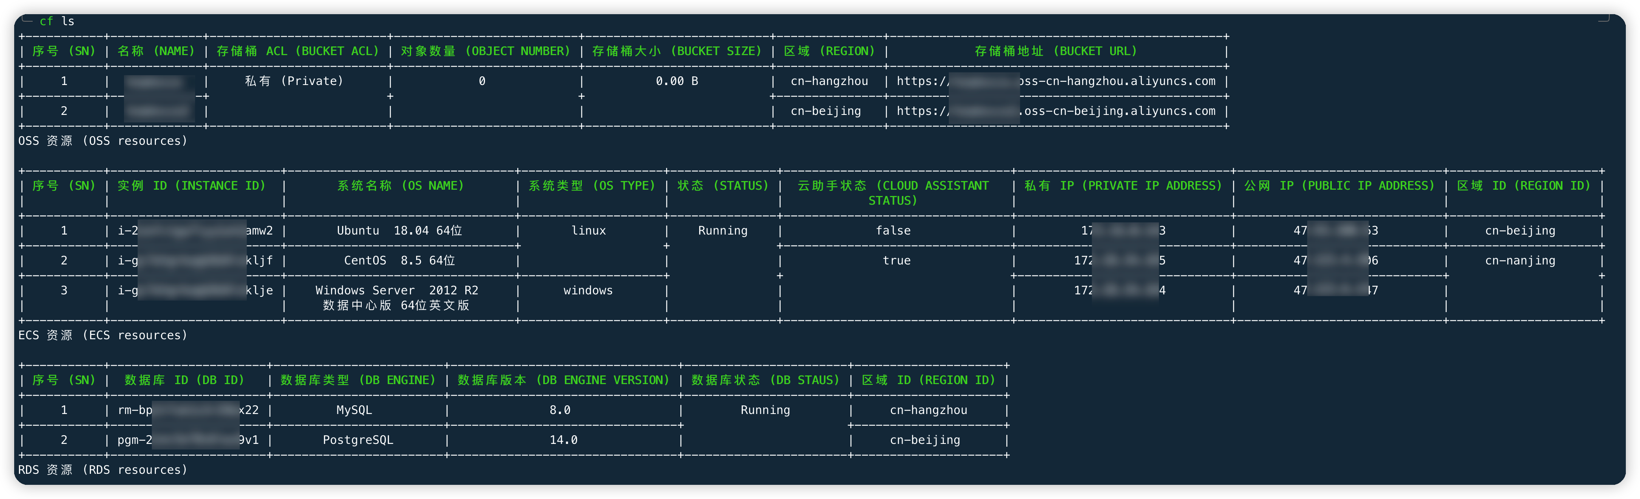
Task: Click the "windows" OS type cell
Action: [588, 290]
